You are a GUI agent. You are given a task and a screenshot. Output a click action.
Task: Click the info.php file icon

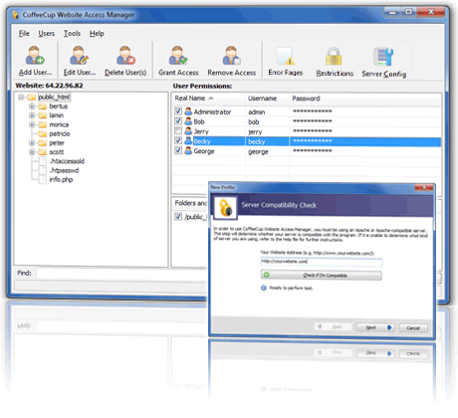tap(43, 180)
